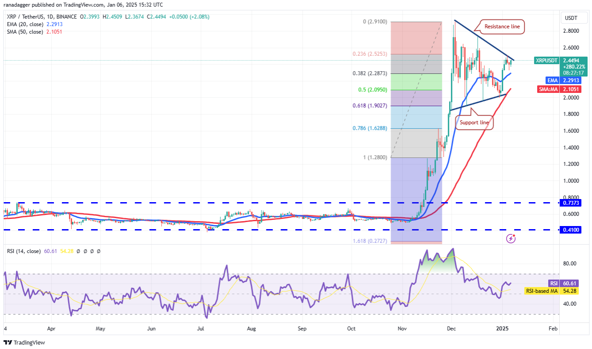Click the Dec label on time axis
The height and width of the screenshot is (349, 592).
tap(451, 329)
